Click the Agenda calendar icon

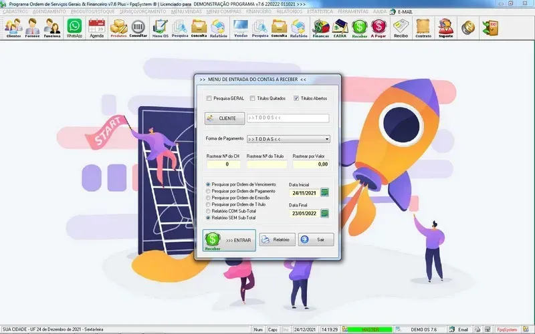coord(97,27)
